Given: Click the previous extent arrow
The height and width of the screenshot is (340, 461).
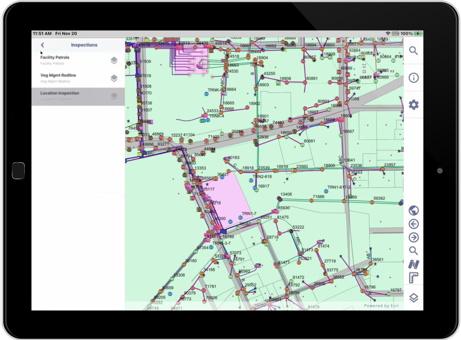Looking at the screenshot, I should [413, 223].
